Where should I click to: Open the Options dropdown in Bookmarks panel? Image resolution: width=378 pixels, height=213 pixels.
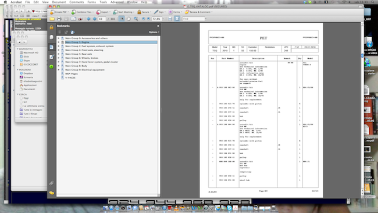[154, 32]
